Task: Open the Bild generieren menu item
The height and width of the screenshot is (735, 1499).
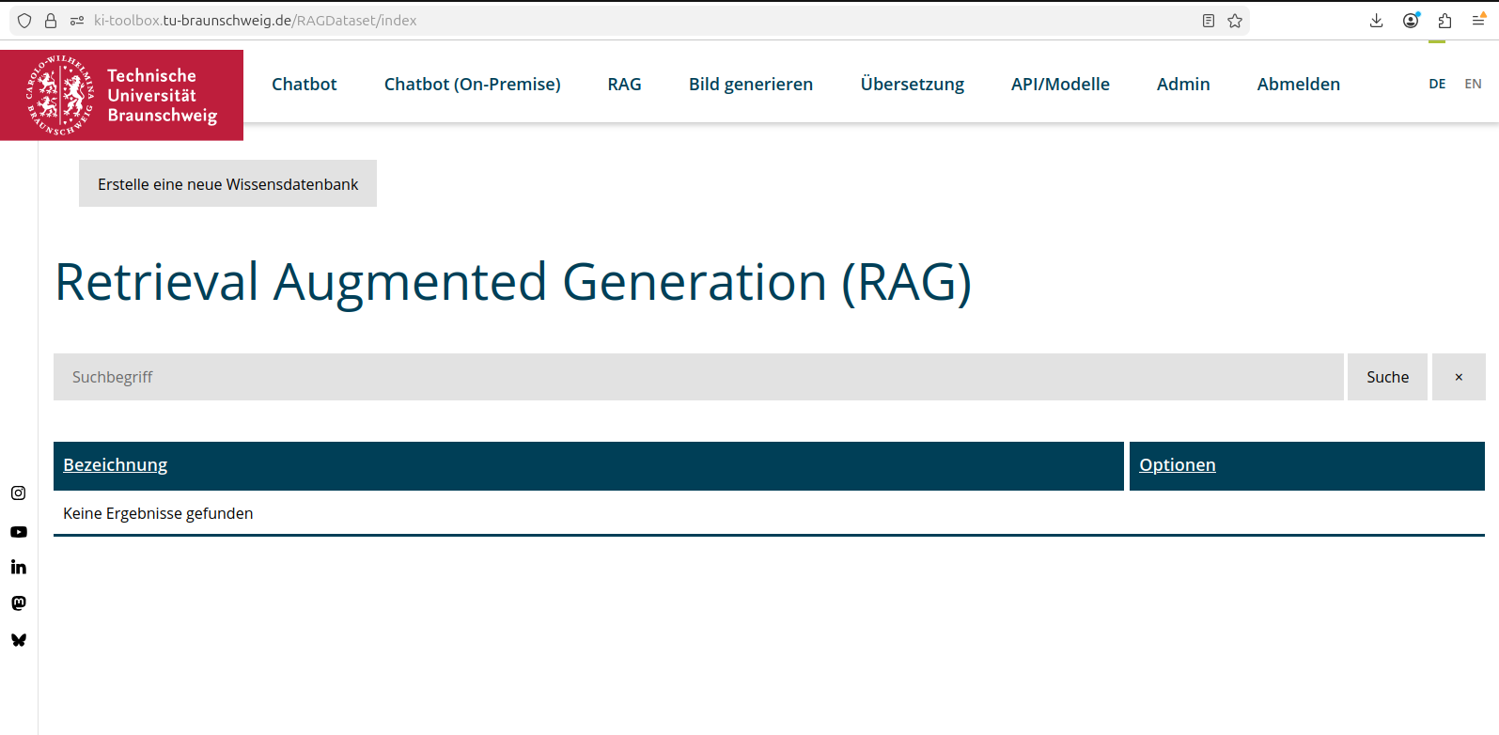Action: coord(750,85)
